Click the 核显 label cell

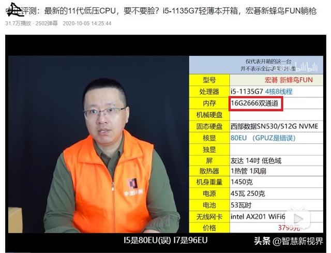[209, 138]
